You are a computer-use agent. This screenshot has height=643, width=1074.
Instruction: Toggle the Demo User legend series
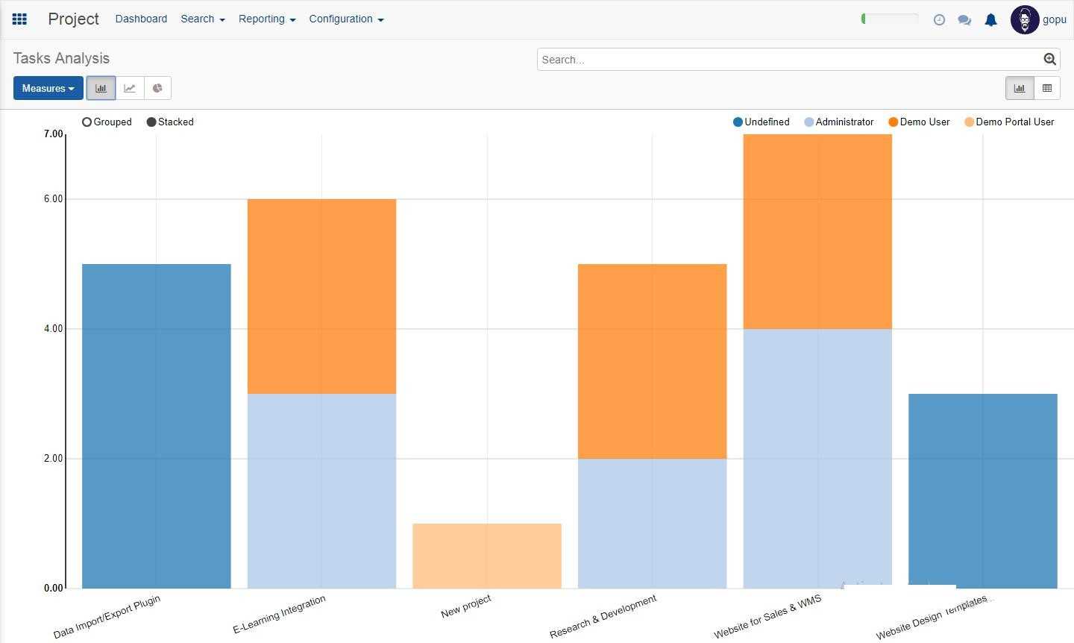point(919,122)
